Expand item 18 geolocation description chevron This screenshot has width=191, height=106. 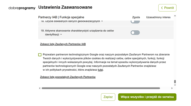pos(102,21)
